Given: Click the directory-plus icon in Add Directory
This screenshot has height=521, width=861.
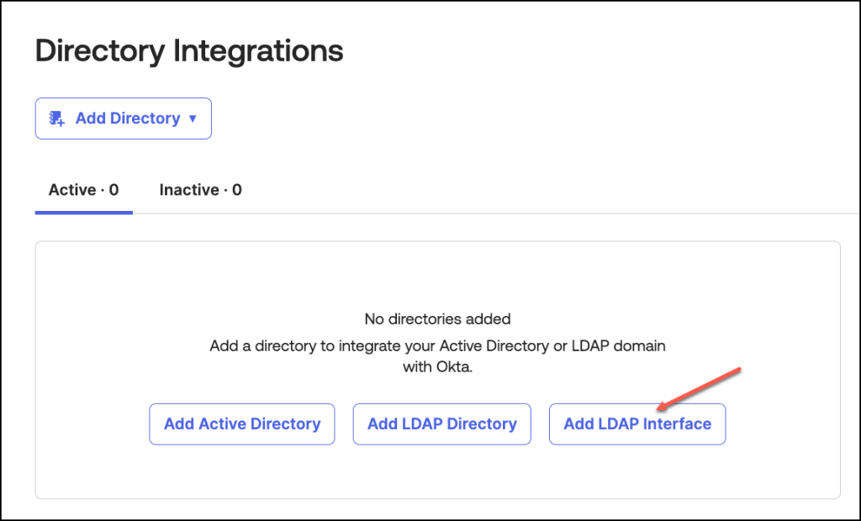Looking at the screenshot, I should click(x=57, y=118).
